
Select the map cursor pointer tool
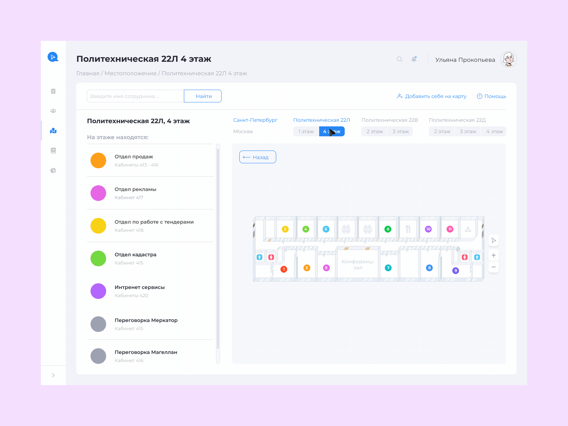click(493, 240)
